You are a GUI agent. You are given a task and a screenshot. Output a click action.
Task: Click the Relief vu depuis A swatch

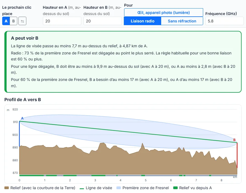[x=175, y=188]
